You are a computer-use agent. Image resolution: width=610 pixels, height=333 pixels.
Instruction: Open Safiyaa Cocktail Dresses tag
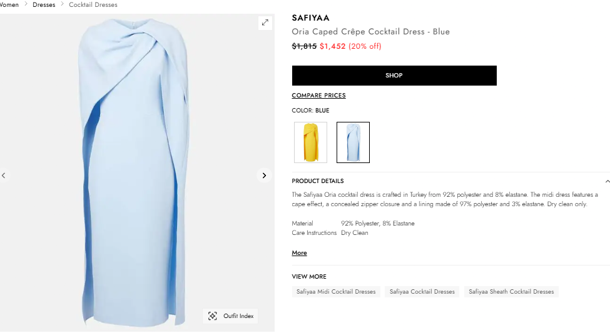click(422, 291)
